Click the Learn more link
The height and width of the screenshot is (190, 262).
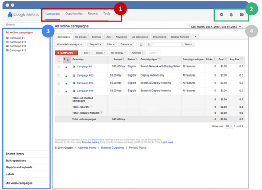[x=167, y=142]
